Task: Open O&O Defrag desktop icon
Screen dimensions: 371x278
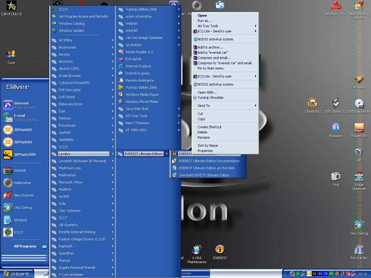Action: (x=359, y=227)
